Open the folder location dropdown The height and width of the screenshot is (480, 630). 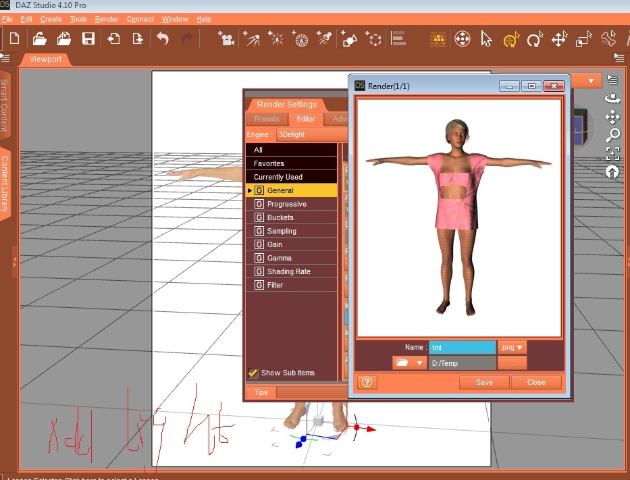pos(409,363)
